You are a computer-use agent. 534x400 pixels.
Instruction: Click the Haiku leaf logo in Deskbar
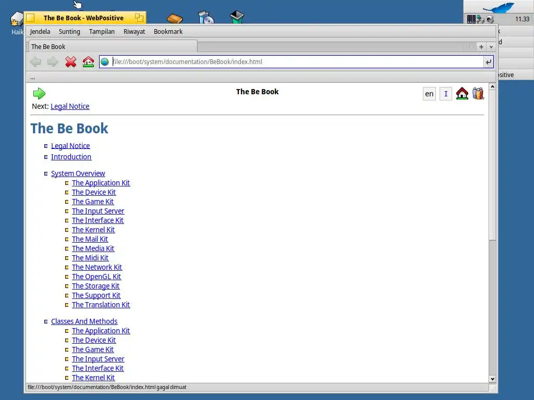pos(498,7)
